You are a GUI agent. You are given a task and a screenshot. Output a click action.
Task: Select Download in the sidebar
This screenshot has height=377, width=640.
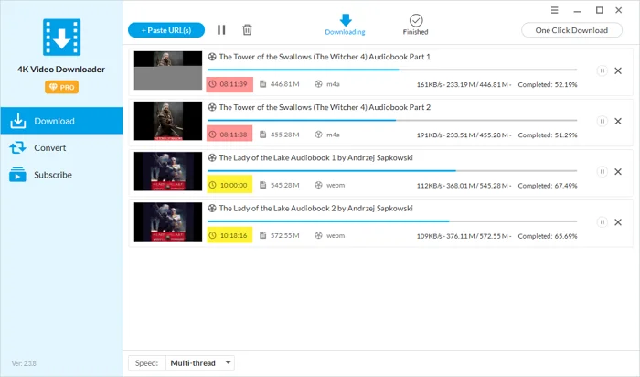pos(61,121)
